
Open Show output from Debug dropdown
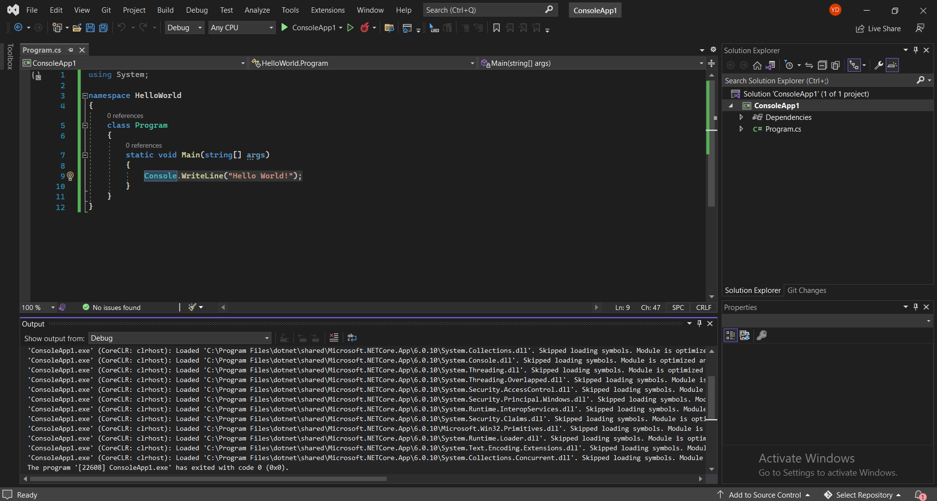180,338
